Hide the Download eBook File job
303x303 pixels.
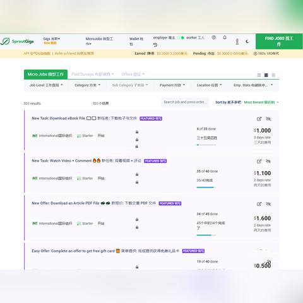268,119
